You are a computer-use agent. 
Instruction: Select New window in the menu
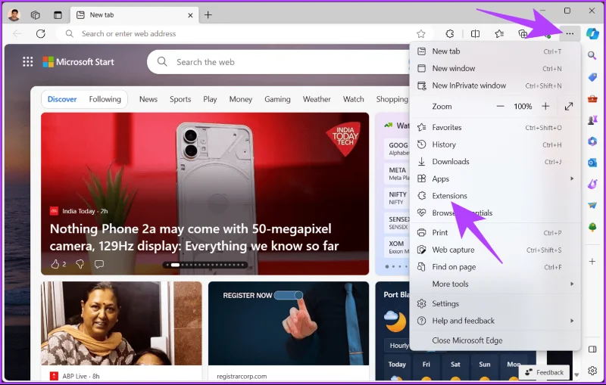point(495,68)
